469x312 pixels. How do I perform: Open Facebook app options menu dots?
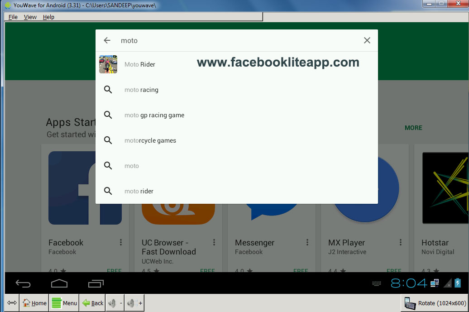coord(121,242)
